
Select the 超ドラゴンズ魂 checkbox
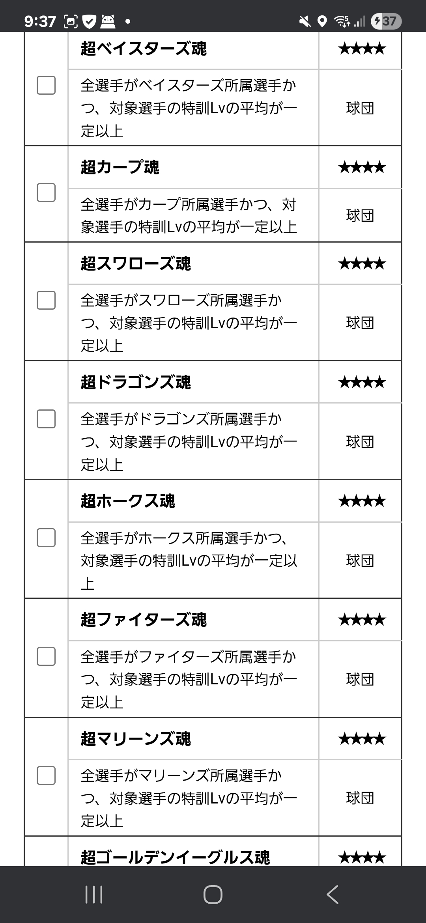click(46, 419)
